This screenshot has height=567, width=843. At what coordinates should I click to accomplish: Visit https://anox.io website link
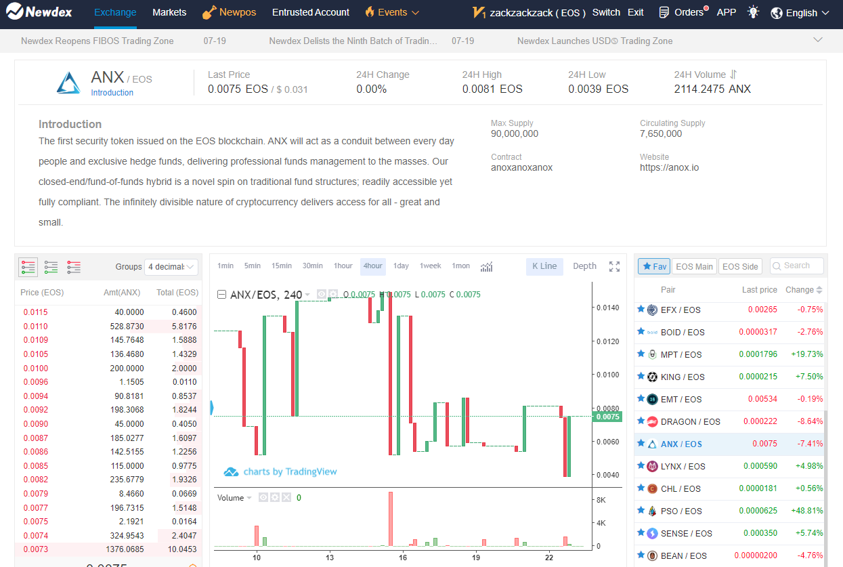click(669, 167)
